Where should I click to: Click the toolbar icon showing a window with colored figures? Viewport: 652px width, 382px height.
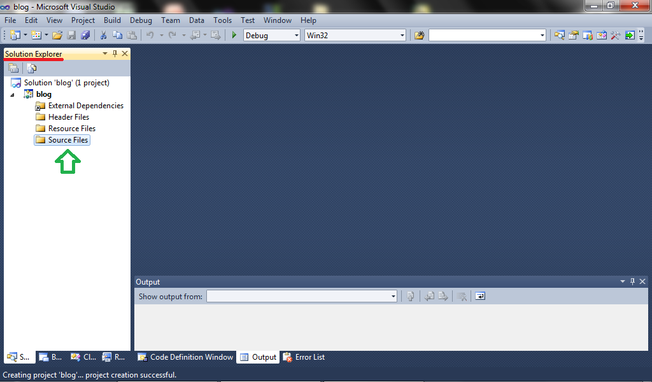click(x=588, y=35)
